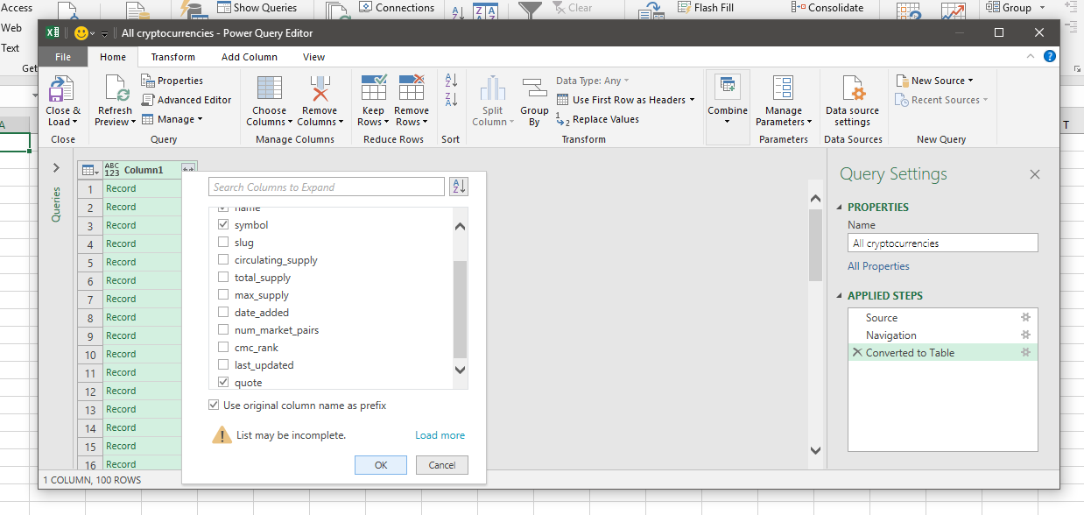1084x515 pixels.
Task: Switch to the View tab
Action: click(313, 57)
